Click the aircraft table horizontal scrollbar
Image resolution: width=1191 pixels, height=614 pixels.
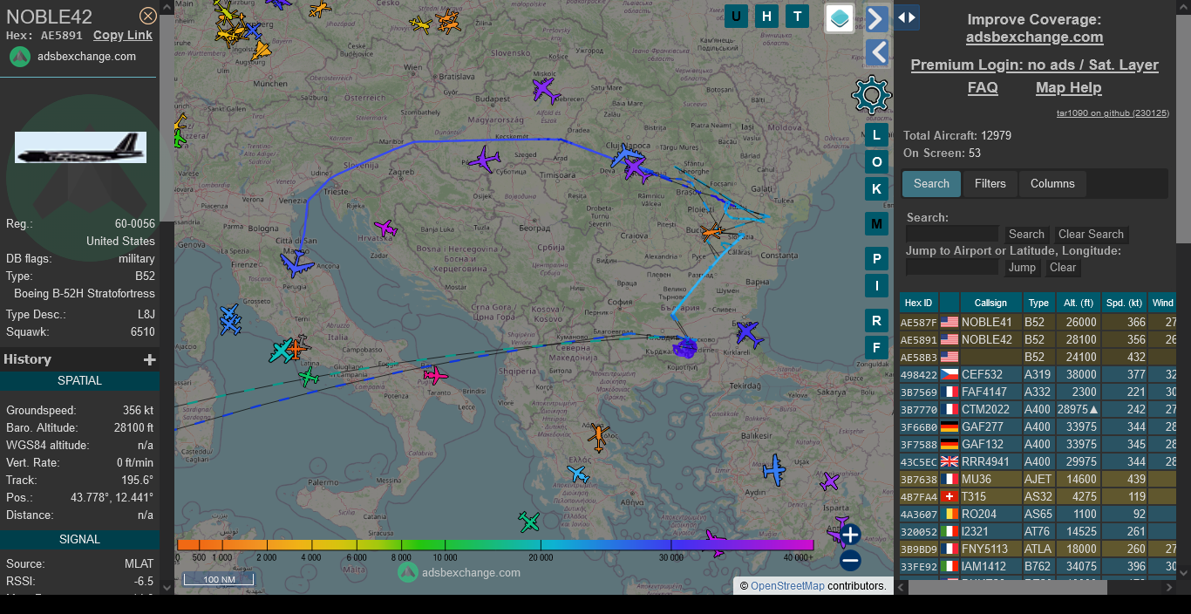[1007, 588]
